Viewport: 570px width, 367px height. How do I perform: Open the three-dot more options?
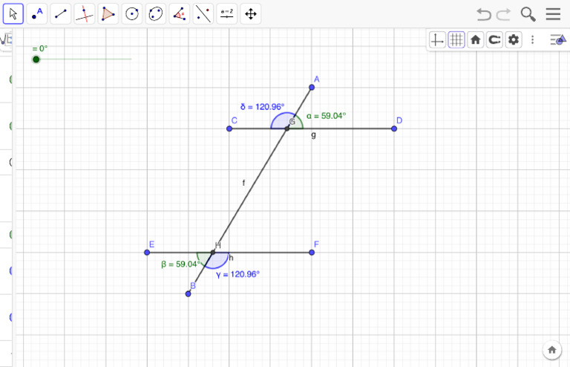pos(533,39)
